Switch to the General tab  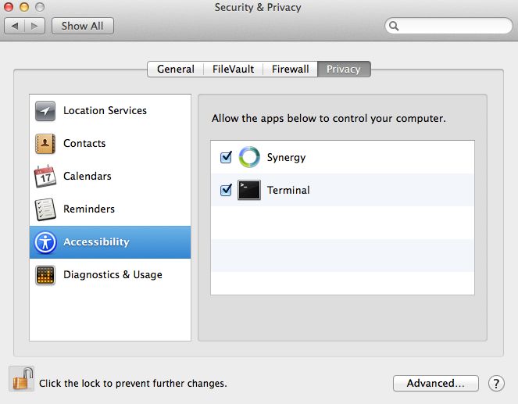(x=176, y=69)
